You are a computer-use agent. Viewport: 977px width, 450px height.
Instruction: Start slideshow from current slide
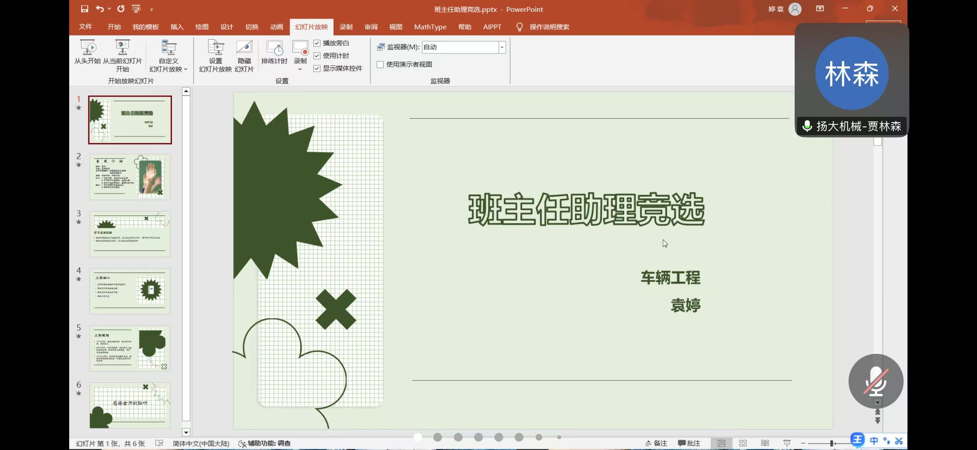click(x=122, y=47)
